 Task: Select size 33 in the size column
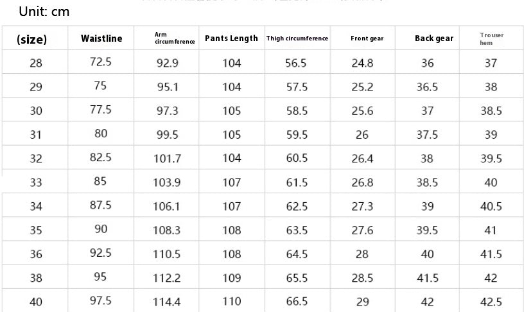(36, 182)
